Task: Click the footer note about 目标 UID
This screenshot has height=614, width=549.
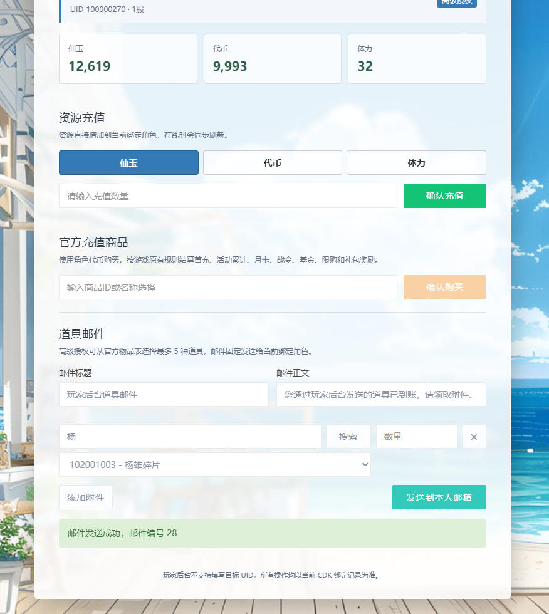Action: point(271,575)
